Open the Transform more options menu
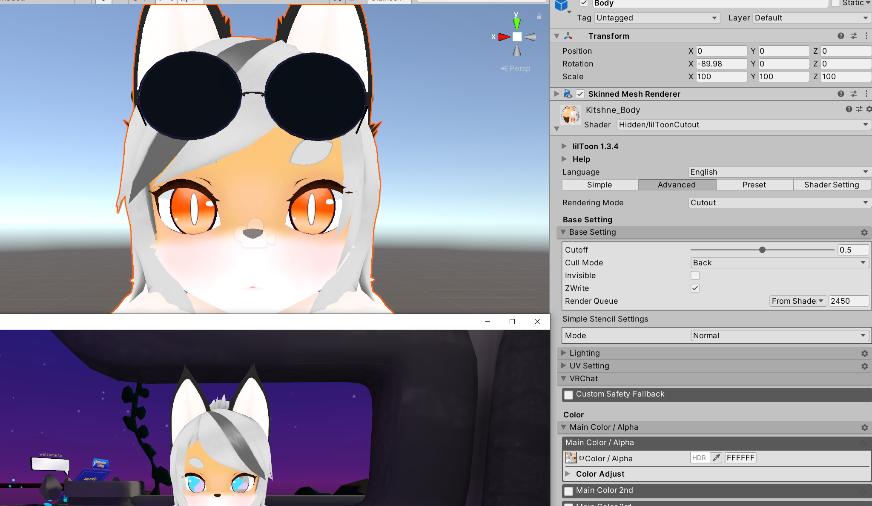Image resolution: width=872 pixels, height=506 pixels. point(867,36)
